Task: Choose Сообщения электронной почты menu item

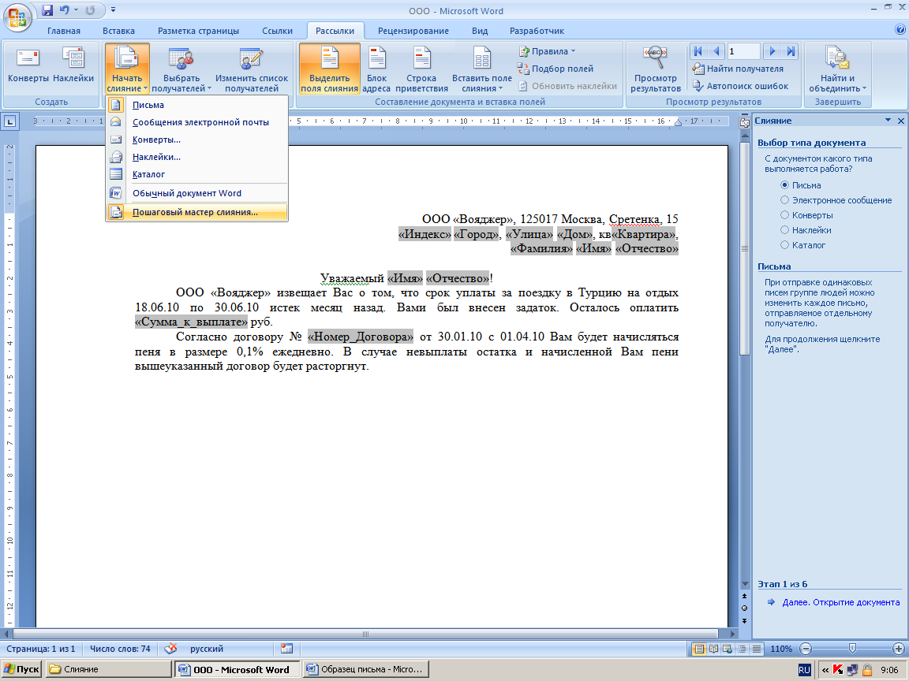Action: pyautogui.click(x=197, y=122)
